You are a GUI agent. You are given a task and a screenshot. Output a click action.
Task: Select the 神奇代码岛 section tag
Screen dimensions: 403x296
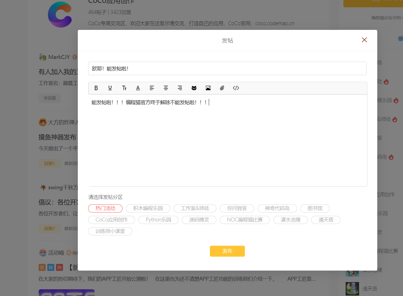click(x=277, y=208)
